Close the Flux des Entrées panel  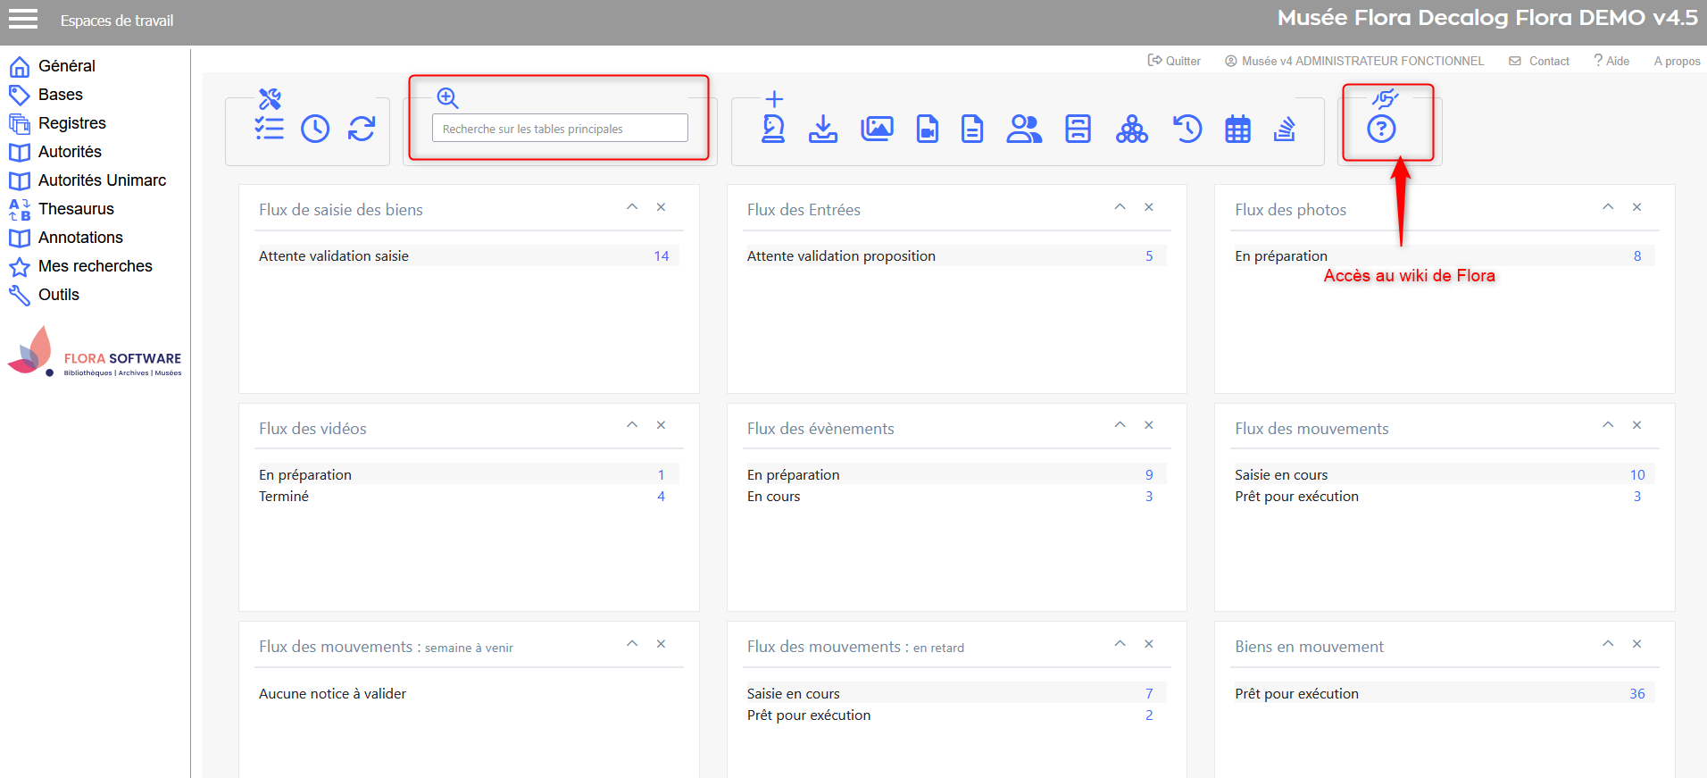[1149, 207]
